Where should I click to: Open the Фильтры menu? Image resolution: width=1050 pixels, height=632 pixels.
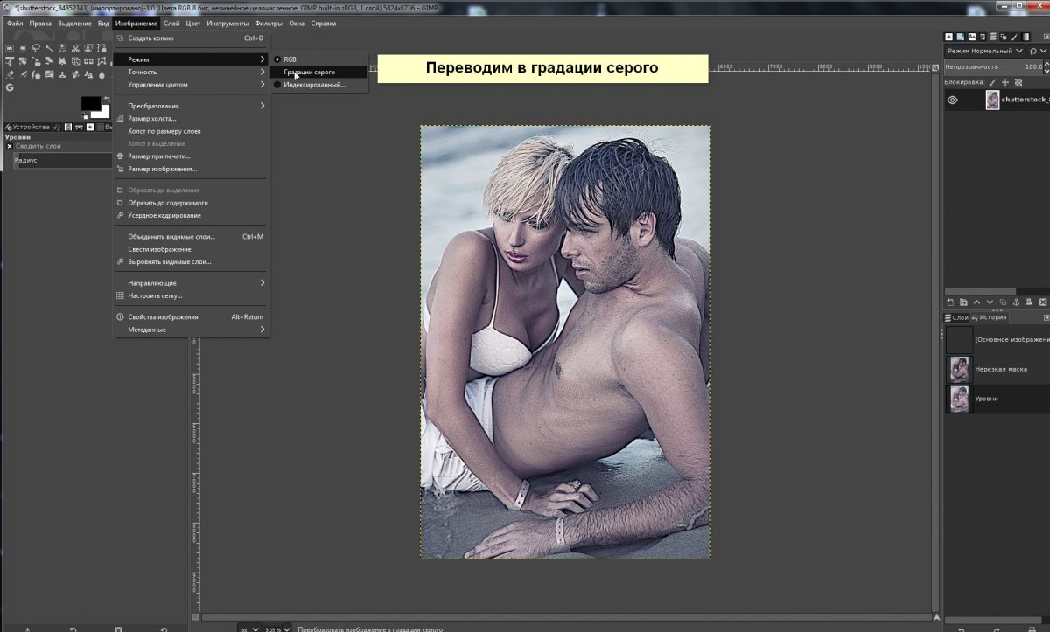tap(269, 24)
